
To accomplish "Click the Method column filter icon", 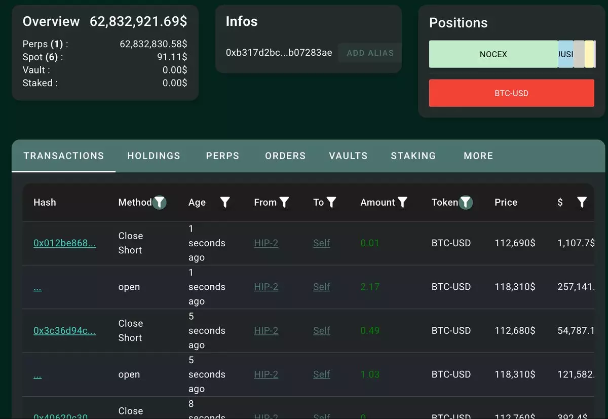I will pyautogui.click(x=160, y=203).
